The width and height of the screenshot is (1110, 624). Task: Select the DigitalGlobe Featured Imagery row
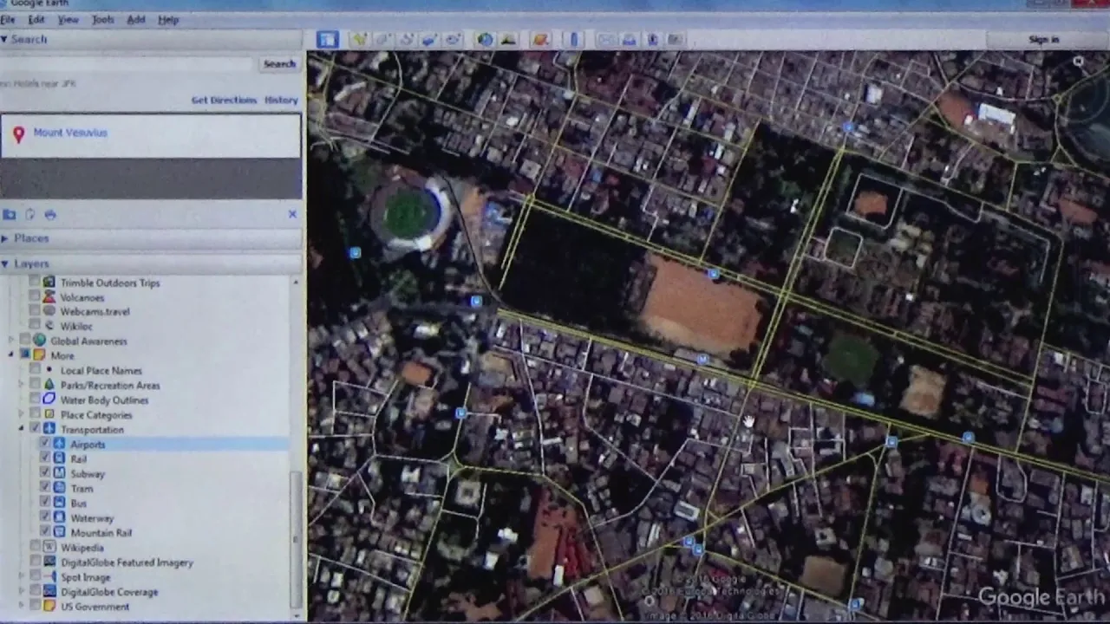pos(127,562)
